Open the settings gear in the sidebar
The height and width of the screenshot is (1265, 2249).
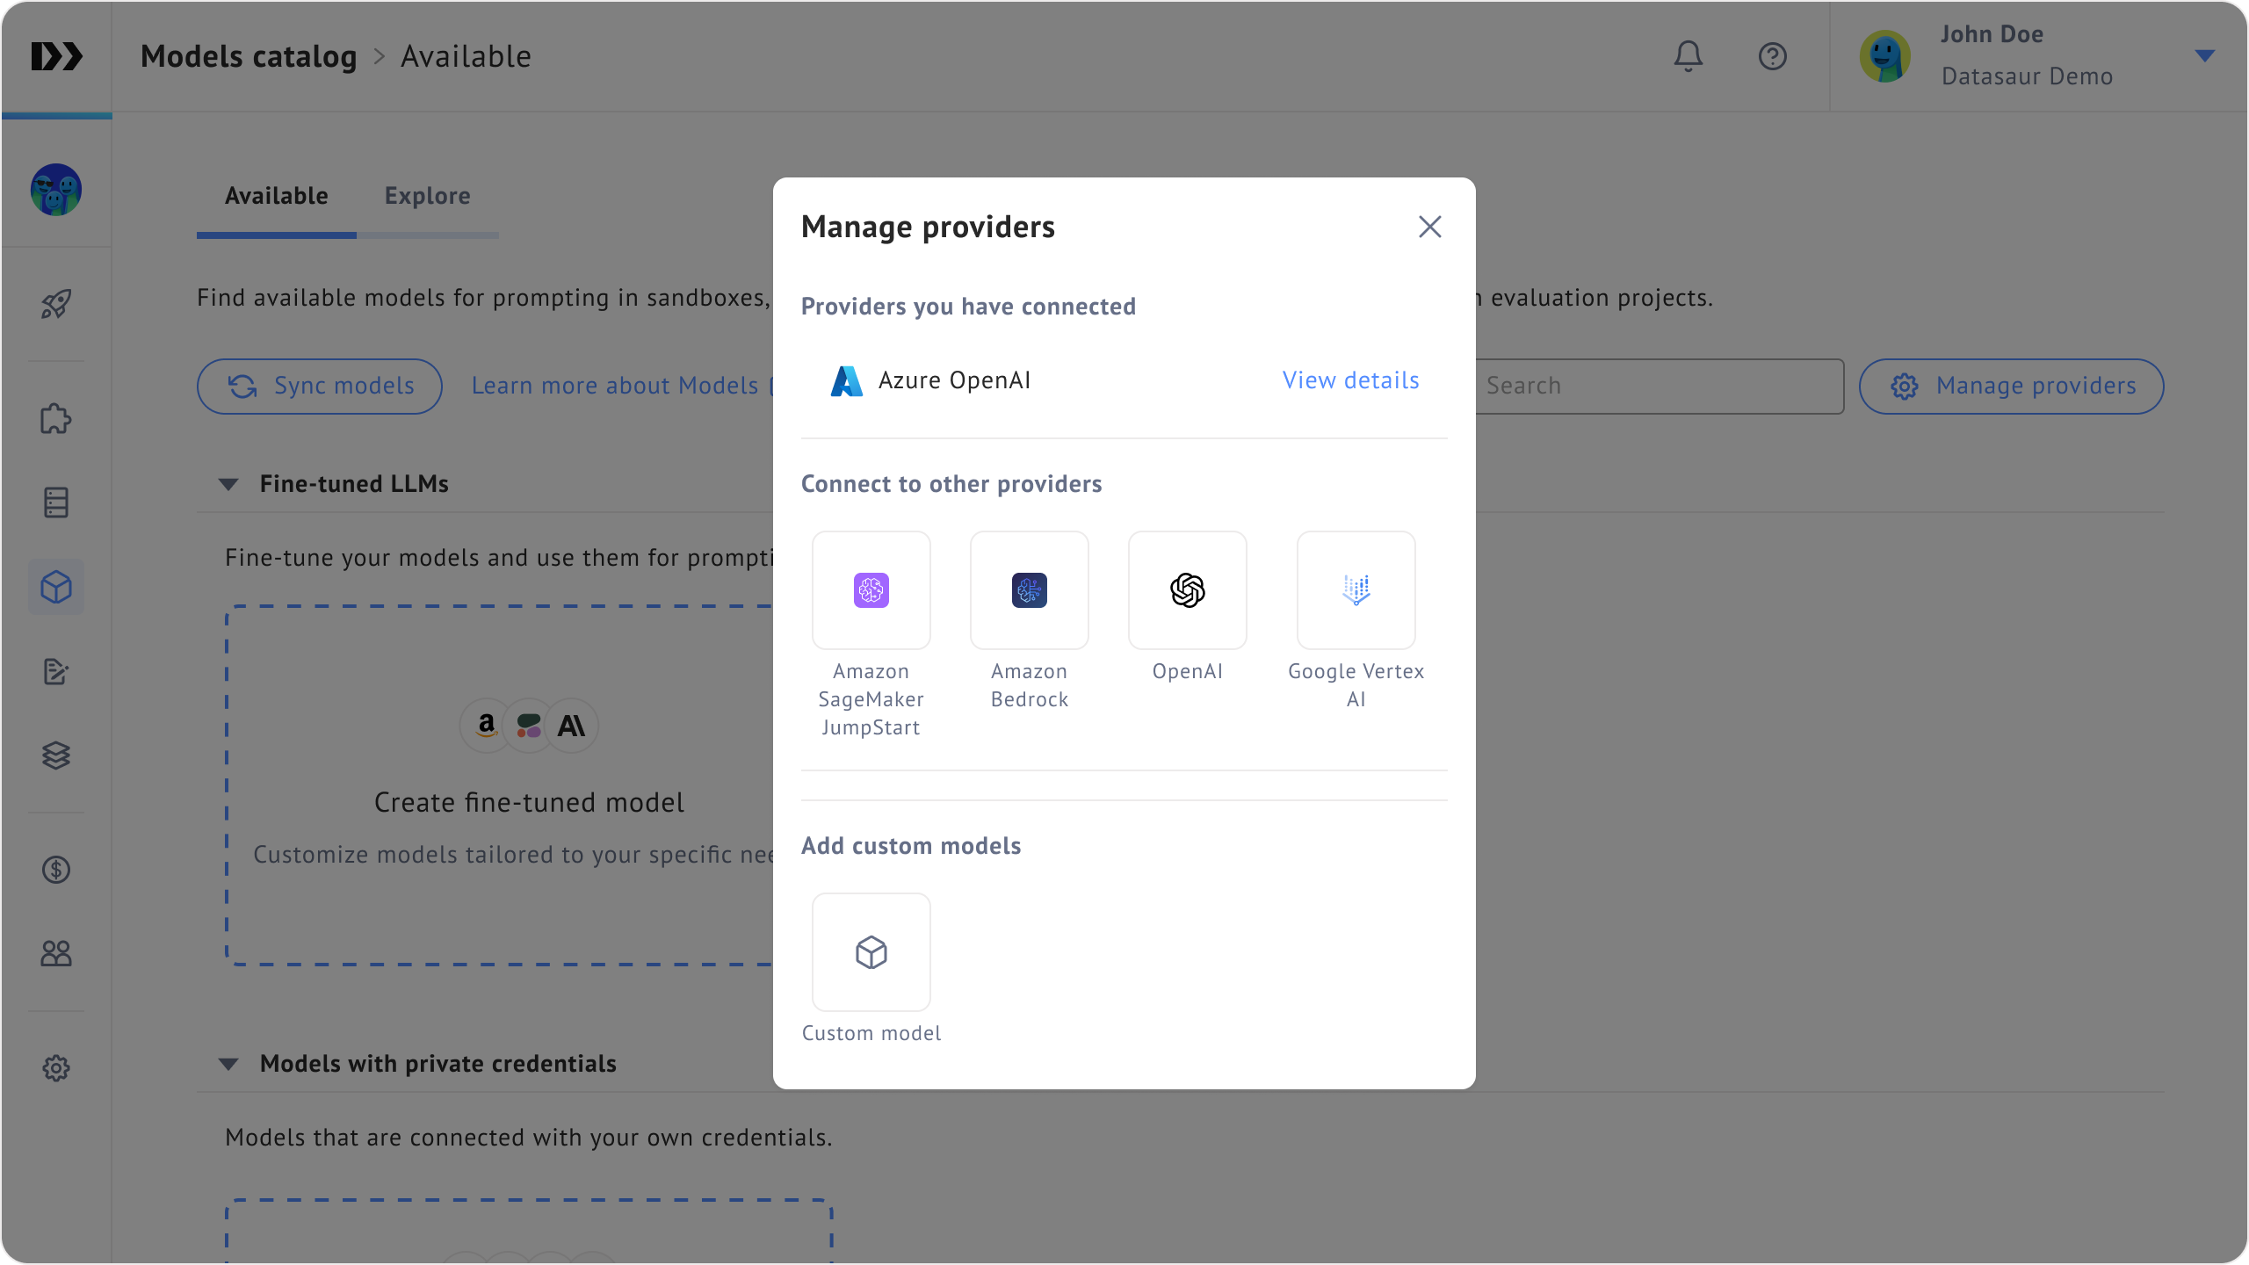(56, 1068)
